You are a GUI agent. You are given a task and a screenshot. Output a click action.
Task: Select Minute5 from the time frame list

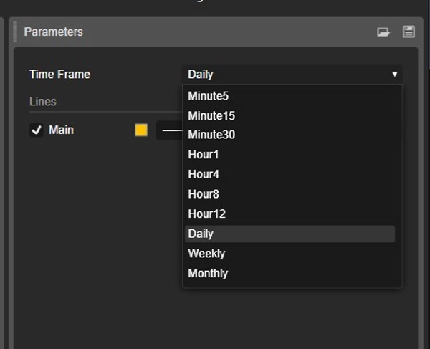[x=209, y=95]
